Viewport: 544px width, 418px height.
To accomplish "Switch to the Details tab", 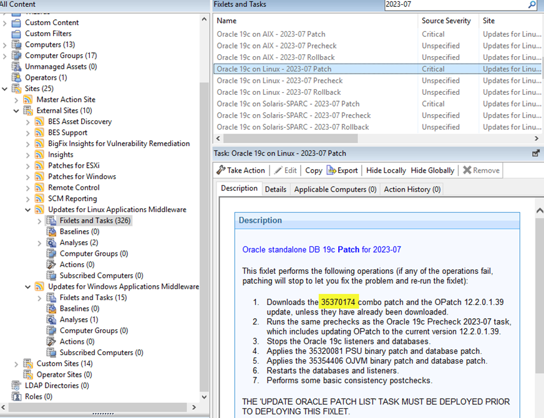I will click(276, 190).
